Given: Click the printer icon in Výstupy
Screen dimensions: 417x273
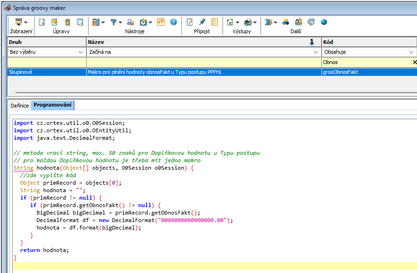Looking at the screenshot, I should tap(249, 22).
